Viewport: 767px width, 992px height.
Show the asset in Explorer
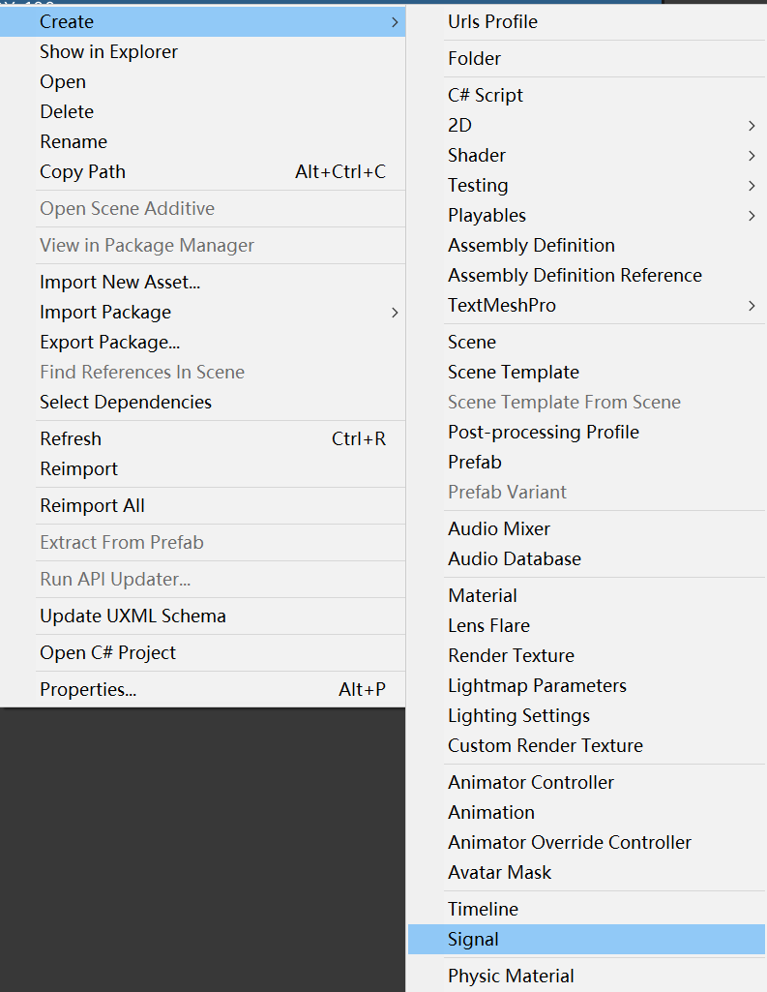[x=108, y=51]
